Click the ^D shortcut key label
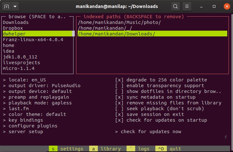This screenshot has height=152, width=233. point(161,149)
